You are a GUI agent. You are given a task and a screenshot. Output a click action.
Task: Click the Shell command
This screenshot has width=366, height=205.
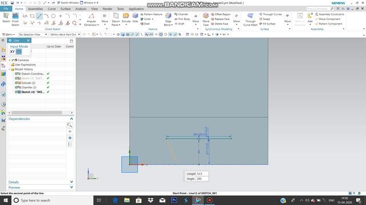tap(145, 24)
